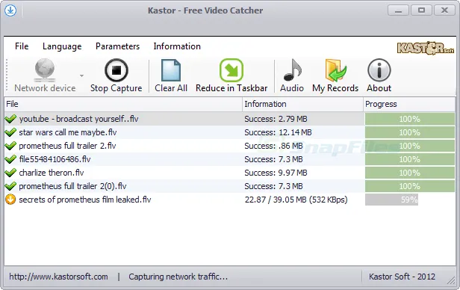The width and height of the screenshot is (460, 290).
Task: Open http://www.kastorsoft.com link in status bar
Action: 58,277
